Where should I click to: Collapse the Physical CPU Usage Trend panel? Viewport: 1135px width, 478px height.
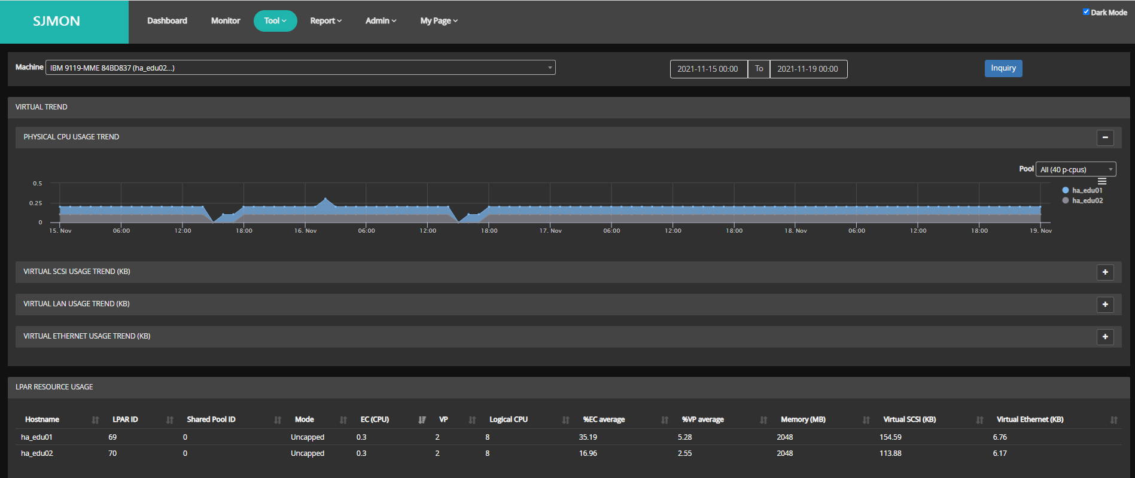coord(1104,138)
